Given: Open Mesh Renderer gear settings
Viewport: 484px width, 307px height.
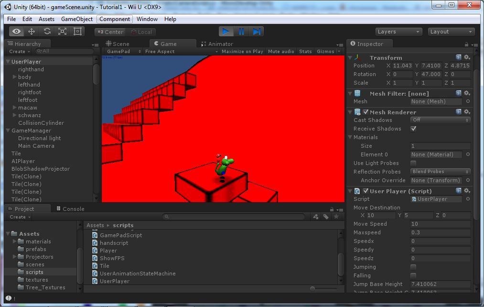Looking at the screenshot, I should coord(467,112).
